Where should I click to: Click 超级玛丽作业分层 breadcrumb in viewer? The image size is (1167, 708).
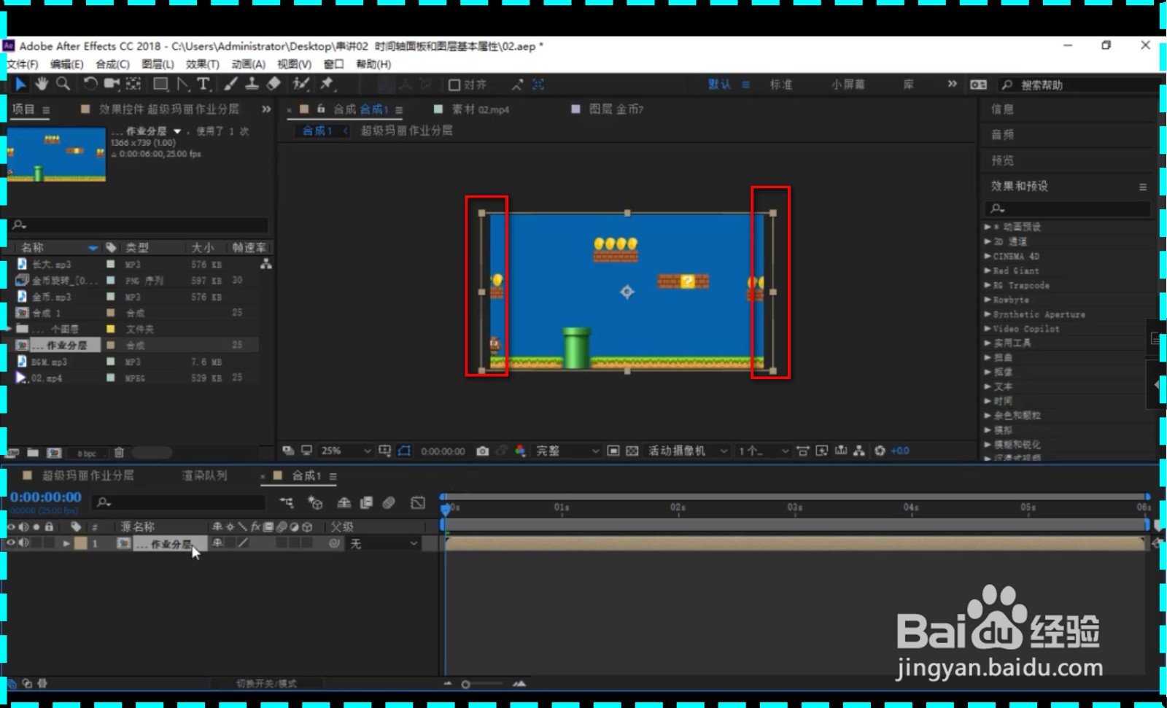[406, 131]
